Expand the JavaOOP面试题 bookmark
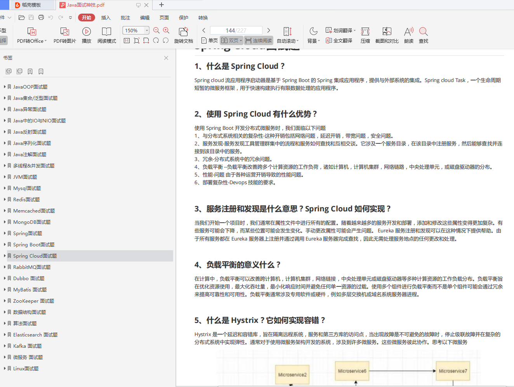Viewport: 514px width, 387px height. (x=5, y=87)
